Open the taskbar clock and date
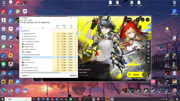This screenshot has width=180, height=101. tap(171, 99)
